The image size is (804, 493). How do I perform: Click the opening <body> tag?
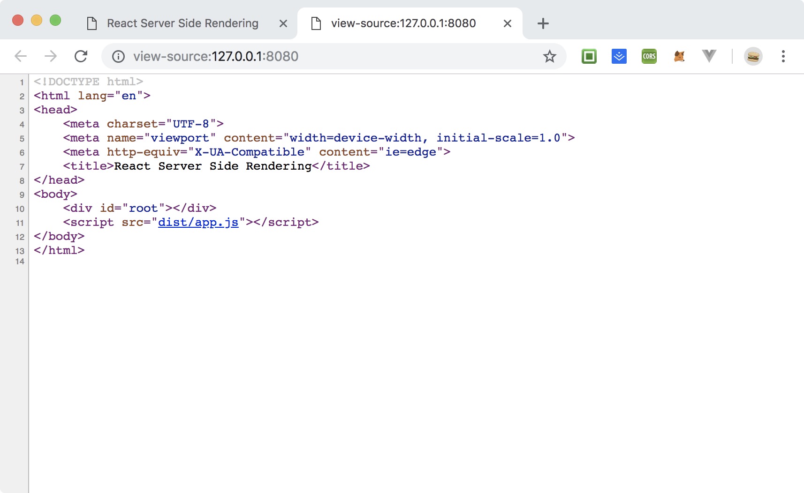(55, 194)
